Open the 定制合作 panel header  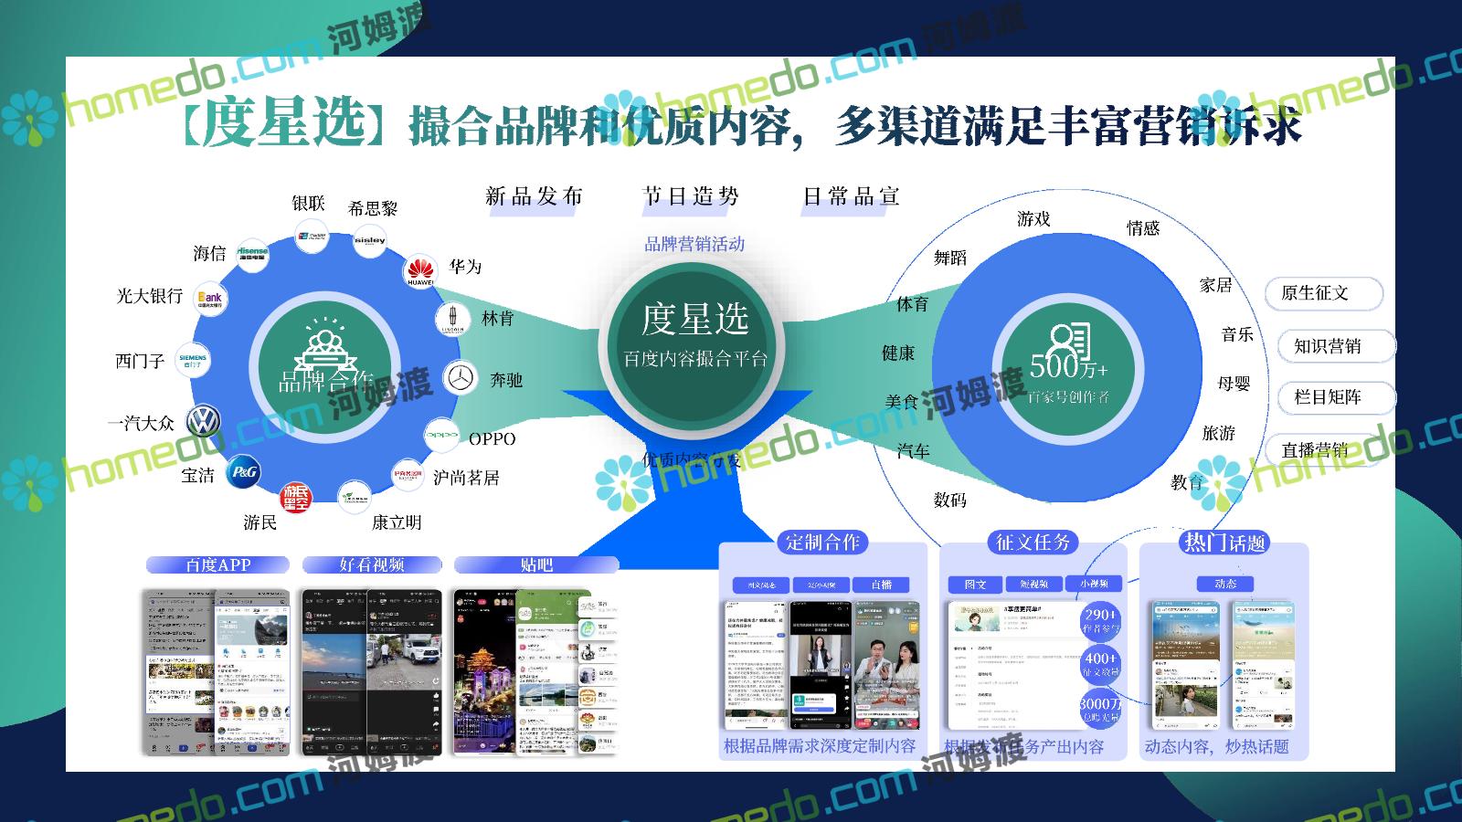(822, 543)
